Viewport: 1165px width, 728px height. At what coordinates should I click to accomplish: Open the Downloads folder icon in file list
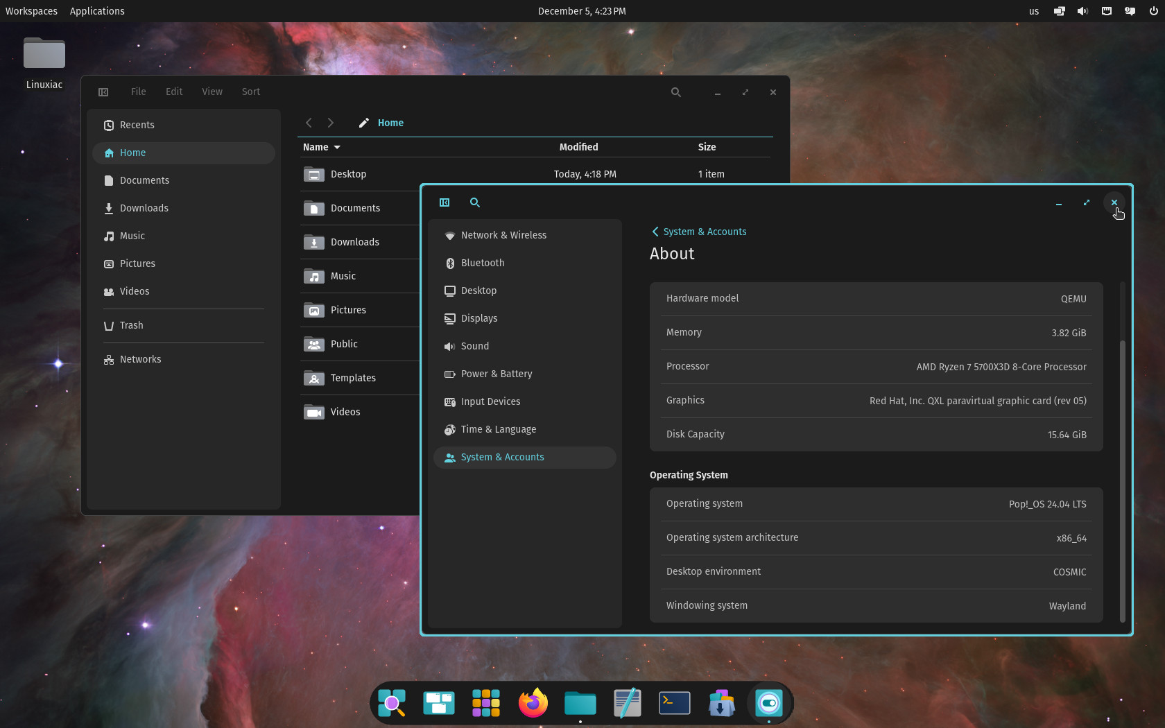pyautogui.click(x=314, y=242)
